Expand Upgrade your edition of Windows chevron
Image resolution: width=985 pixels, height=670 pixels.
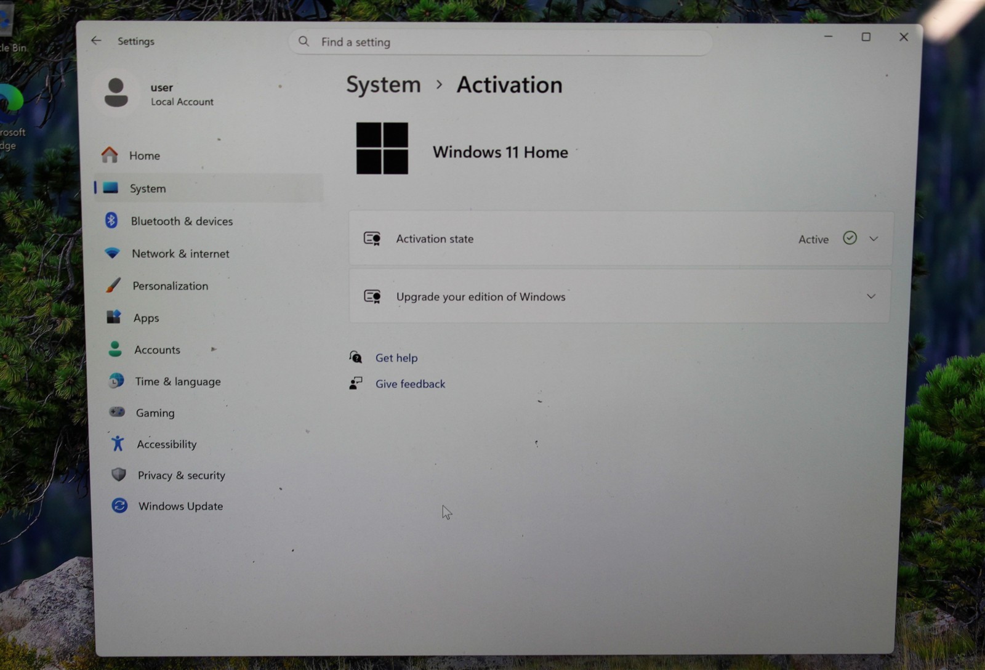pos(871,296)
